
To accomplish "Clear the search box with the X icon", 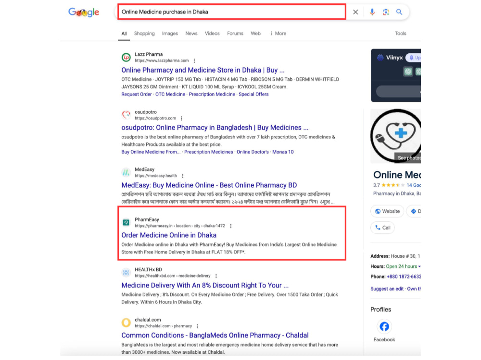I will (355, 12).
